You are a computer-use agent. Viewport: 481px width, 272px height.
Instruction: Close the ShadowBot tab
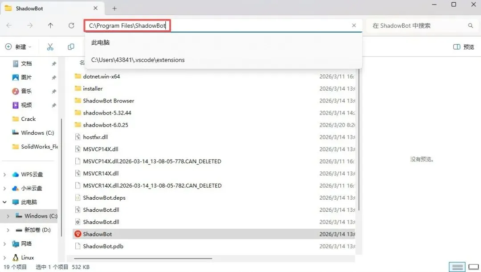(x=95, y=8)
